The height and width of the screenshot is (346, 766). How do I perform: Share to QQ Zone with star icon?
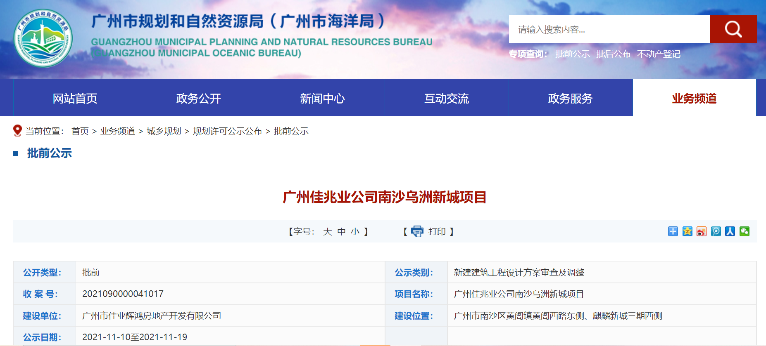click(687, 231)
